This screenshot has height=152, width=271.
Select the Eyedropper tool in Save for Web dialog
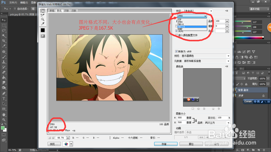(43, 24)
